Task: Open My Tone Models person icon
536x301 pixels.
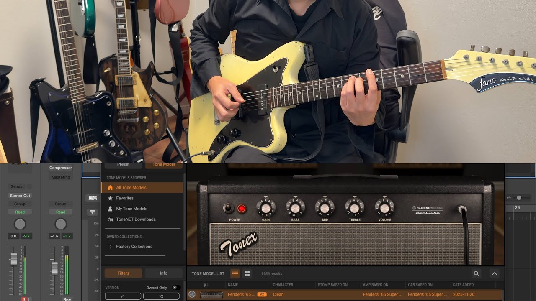Action: tap(110, 209)
